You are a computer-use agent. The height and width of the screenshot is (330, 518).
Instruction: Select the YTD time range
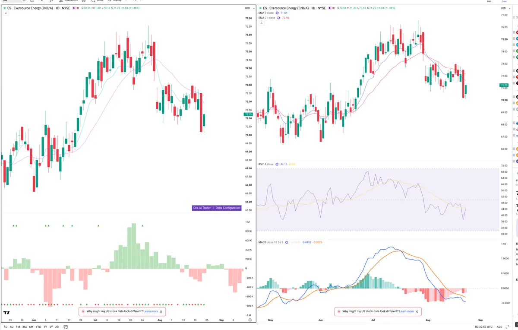tap(38, 327)
